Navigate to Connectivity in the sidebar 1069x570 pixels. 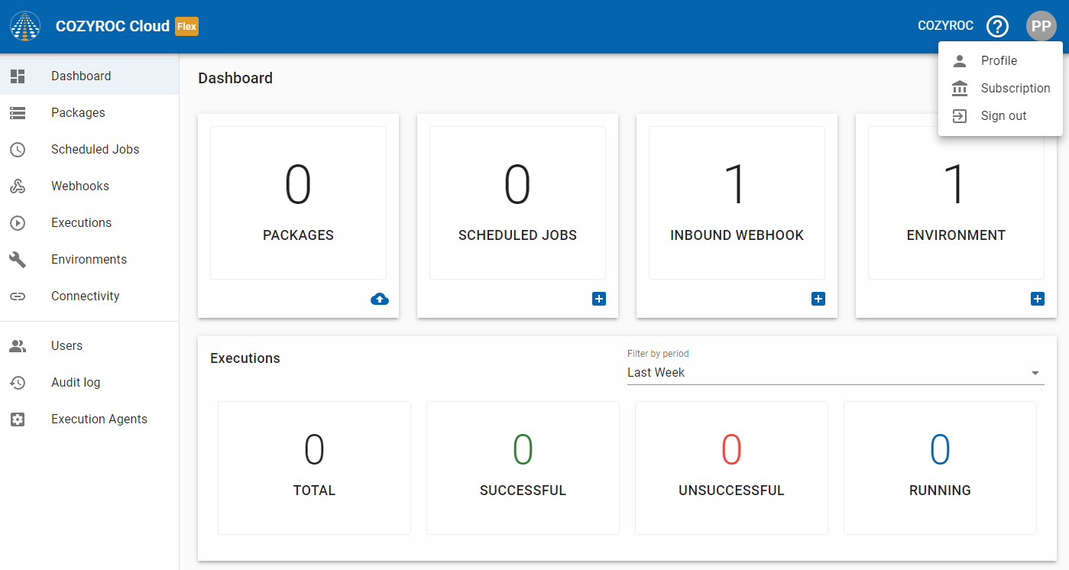[85, 296]
